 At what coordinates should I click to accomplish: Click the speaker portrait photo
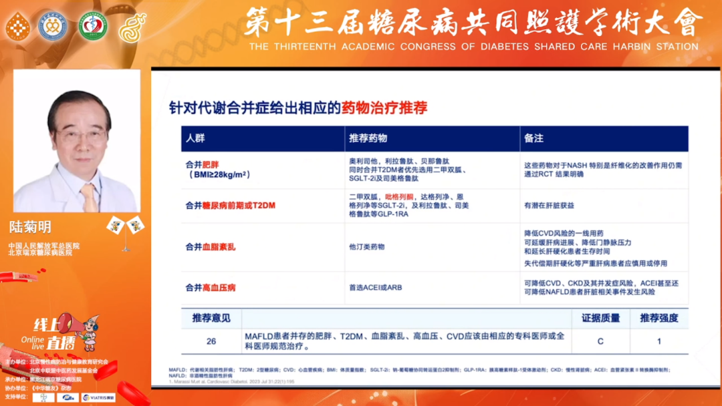pos(76,142)
